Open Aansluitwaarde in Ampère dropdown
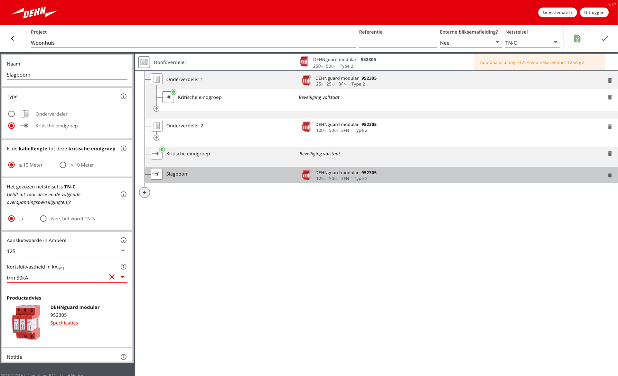Image resolution: width=618 pixels, height=376 pixels. pyautogui.click(x=67, y=251)
